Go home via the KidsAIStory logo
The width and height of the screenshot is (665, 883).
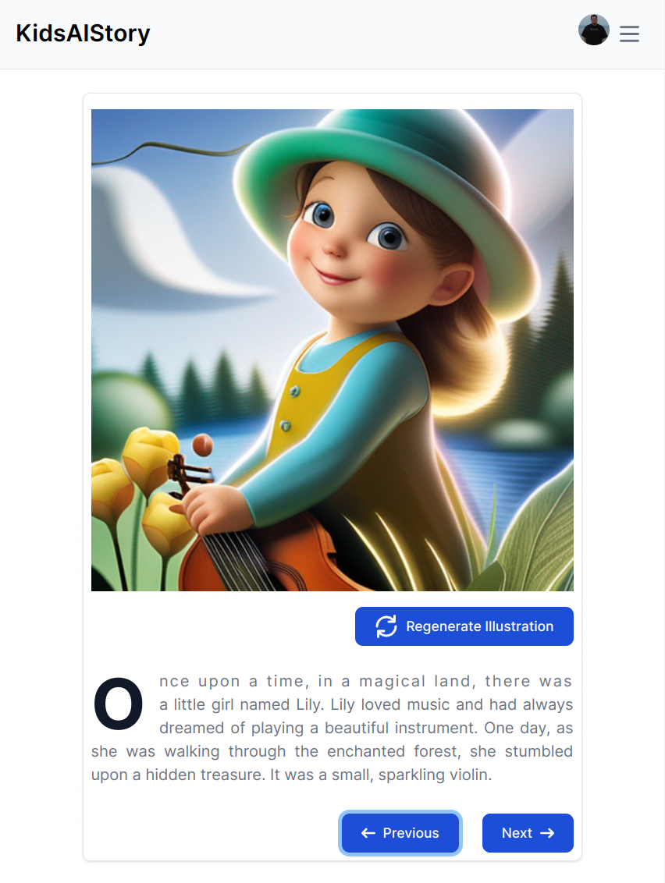point(83,34)
